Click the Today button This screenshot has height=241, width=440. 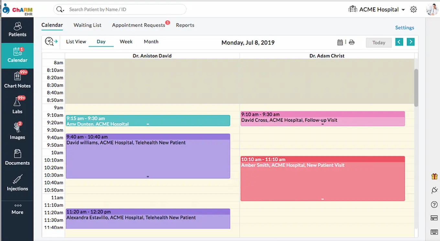(x=379, y=43)
